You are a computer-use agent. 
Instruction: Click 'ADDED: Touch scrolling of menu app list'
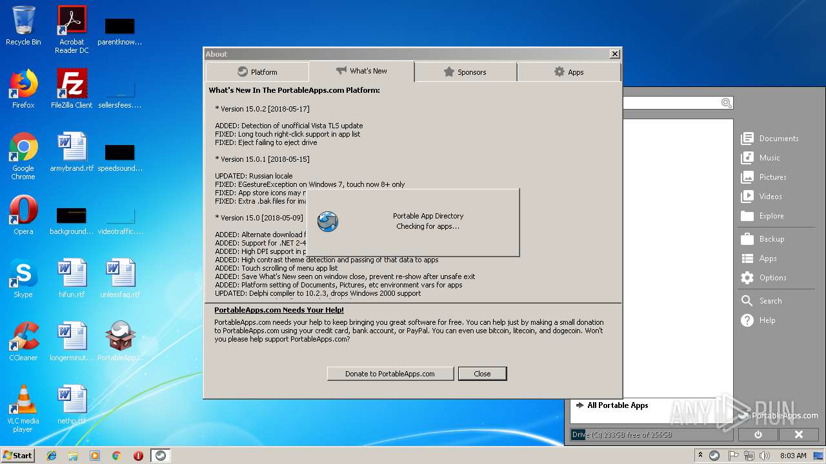coord(276,268)
